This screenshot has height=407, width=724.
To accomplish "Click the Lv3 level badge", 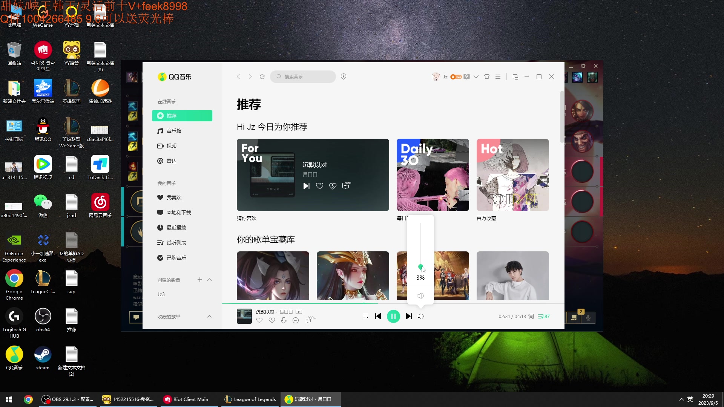I will click(x=456, y=77).
